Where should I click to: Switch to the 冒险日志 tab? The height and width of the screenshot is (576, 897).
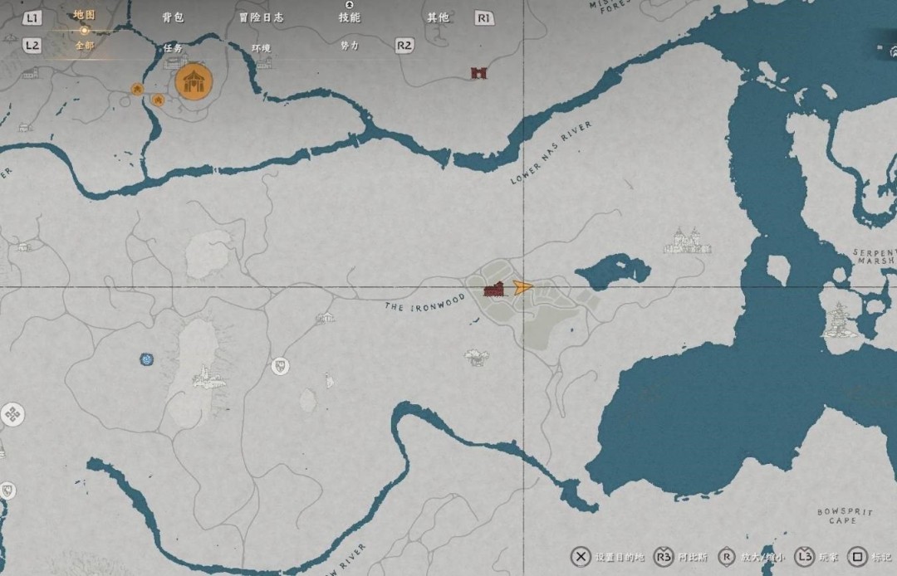tap(261, 17)
